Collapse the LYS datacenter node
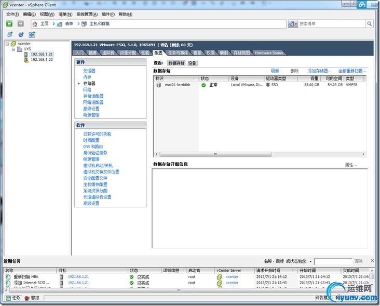The height and width of the screenshot is (306, 380). point(13,49)
